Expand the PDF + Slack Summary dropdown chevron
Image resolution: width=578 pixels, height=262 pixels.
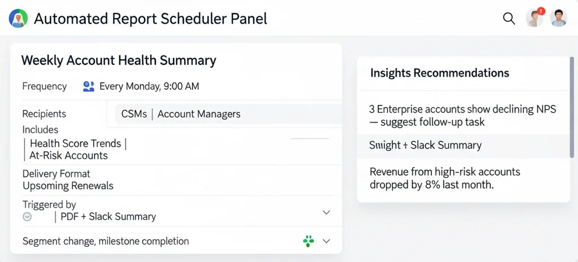(326, 212)
